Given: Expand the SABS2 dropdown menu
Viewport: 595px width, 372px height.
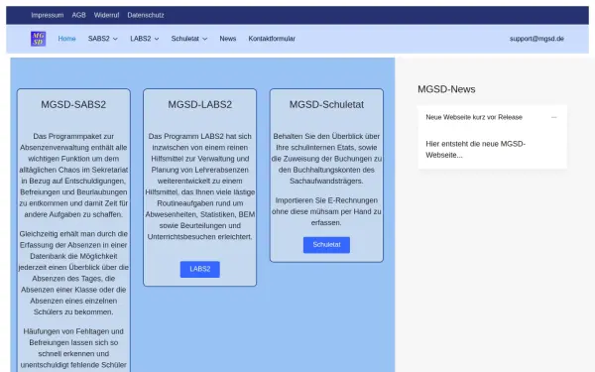Looking at the screenshot, I should tap(103, 39).
